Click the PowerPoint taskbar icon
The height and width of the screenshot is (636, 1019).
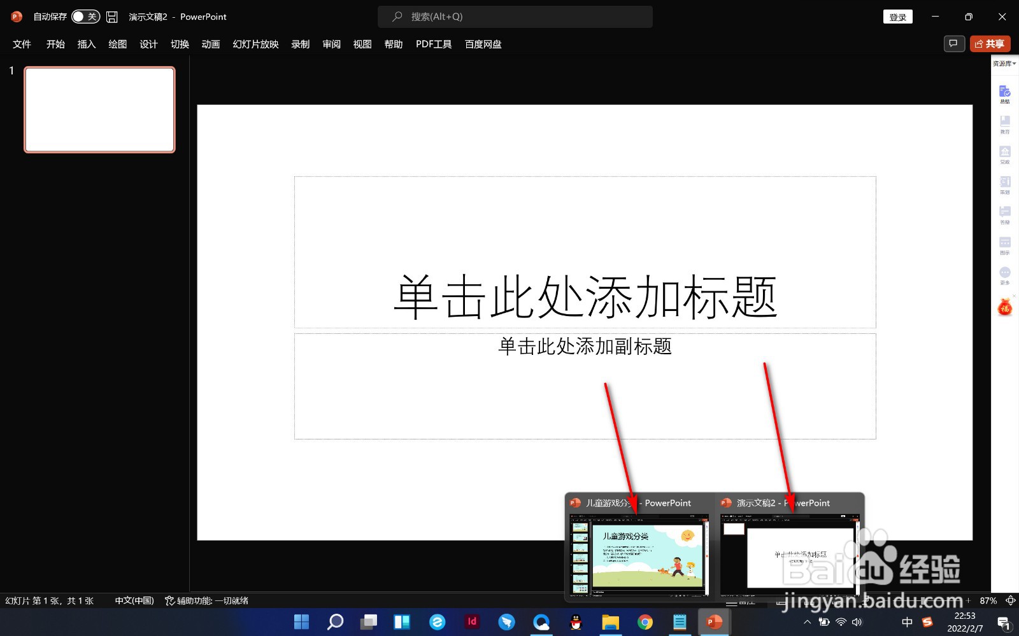pos(715,622)
